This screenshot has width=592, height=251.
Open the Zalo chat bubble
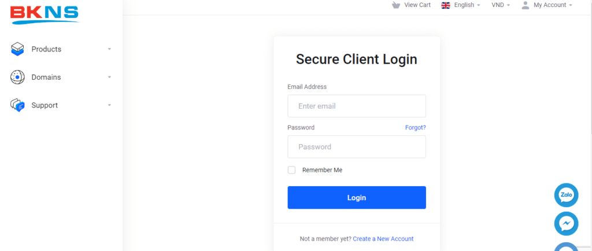(x=566, y=195)
